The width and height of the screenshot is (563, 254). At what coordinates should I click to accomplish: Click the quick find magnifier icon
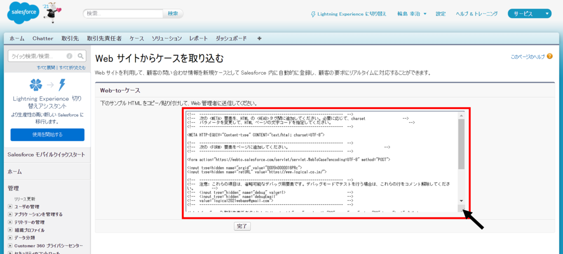81,56
